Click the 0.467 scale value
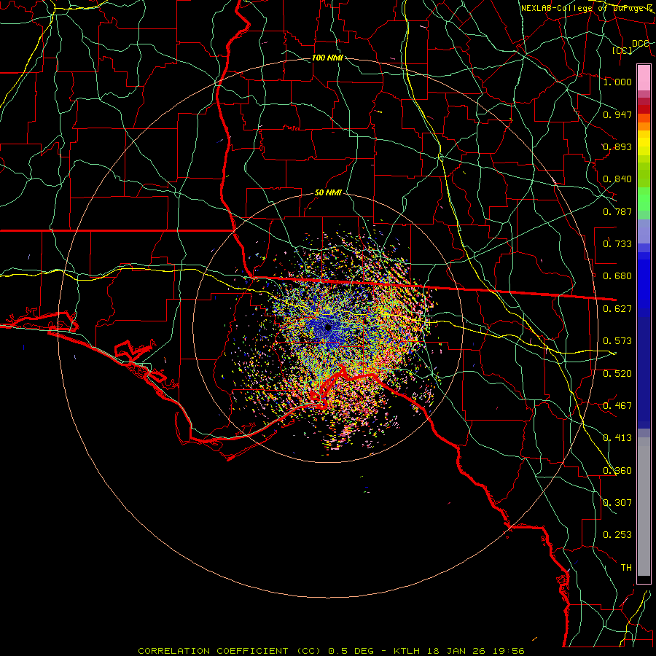Image resolution: width=656 pixels, height=656 pixels. [617, 406]
